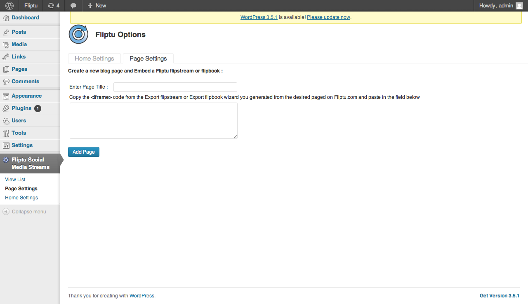This screenshot has height=304, width=528.
Task: Open the Tools menu label
Action: (x=19, y=133)
